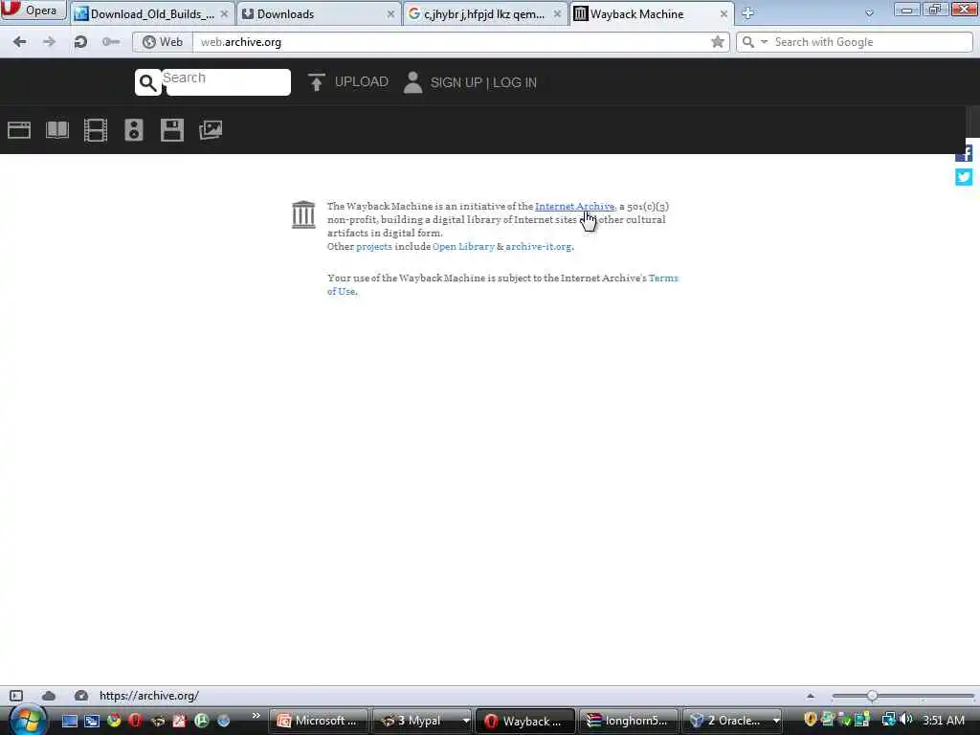Click SIGN UP | LOG IN

483,82
